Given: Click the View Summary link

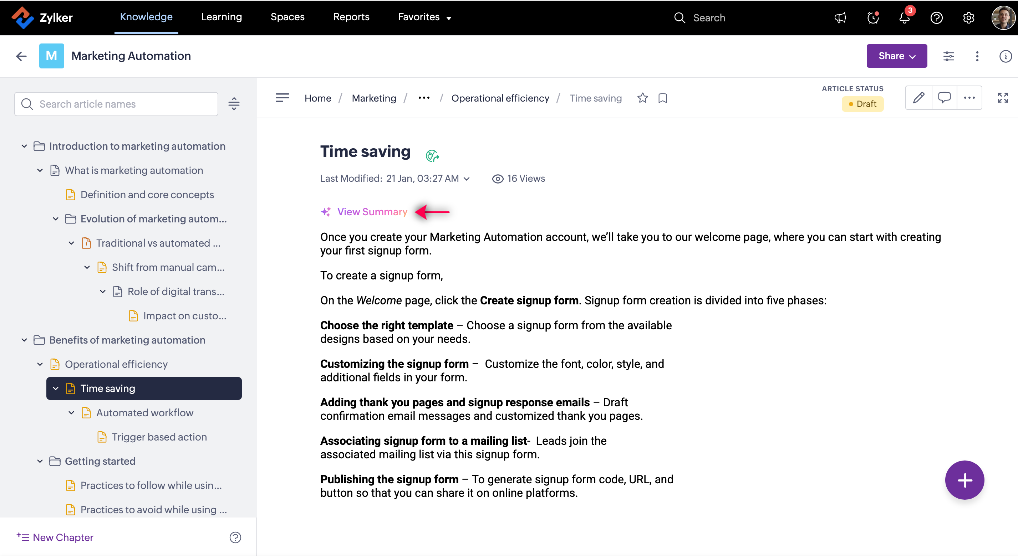Looking at the screenshot, I should click(x=372, y=212).
